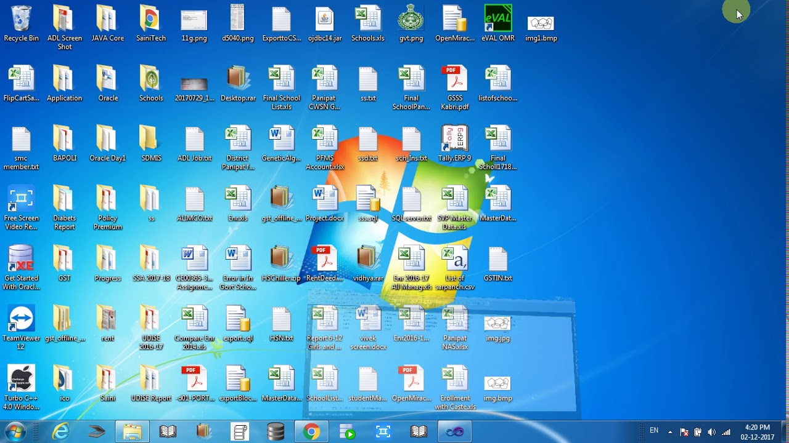The image size is (789, 443).
Task: Open Get Started With Oracle shortcut
Action: [x=21, y=260]
